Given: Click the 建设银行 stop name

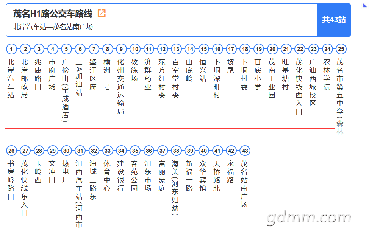Looking at the screenshot, I should pyautogui.click(x=120, y=176).
